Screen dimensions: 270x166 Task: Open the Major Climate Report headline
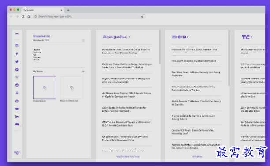[x=126, y=80]
